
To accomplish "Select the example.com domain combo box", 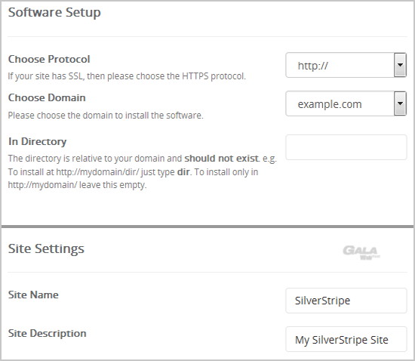I will tap(346, 103).
